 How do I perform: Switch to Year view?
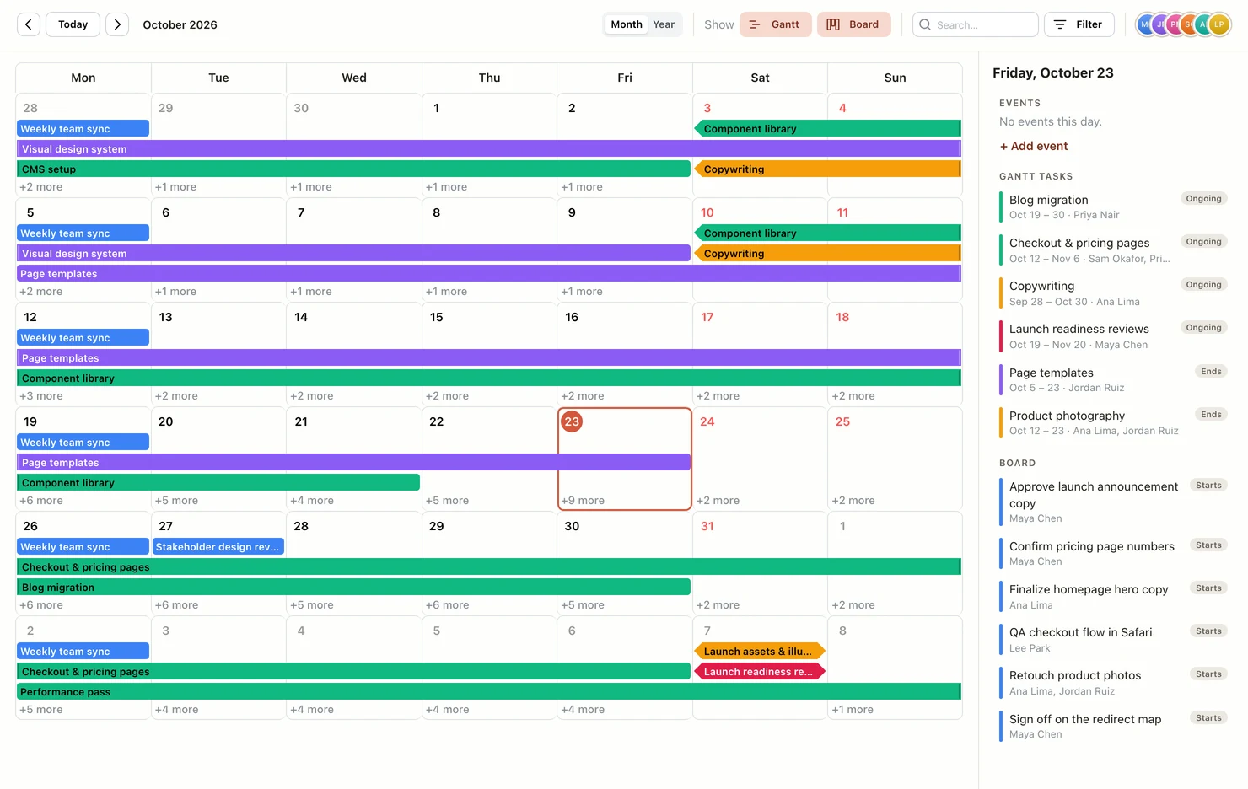(x=664, y=24)
